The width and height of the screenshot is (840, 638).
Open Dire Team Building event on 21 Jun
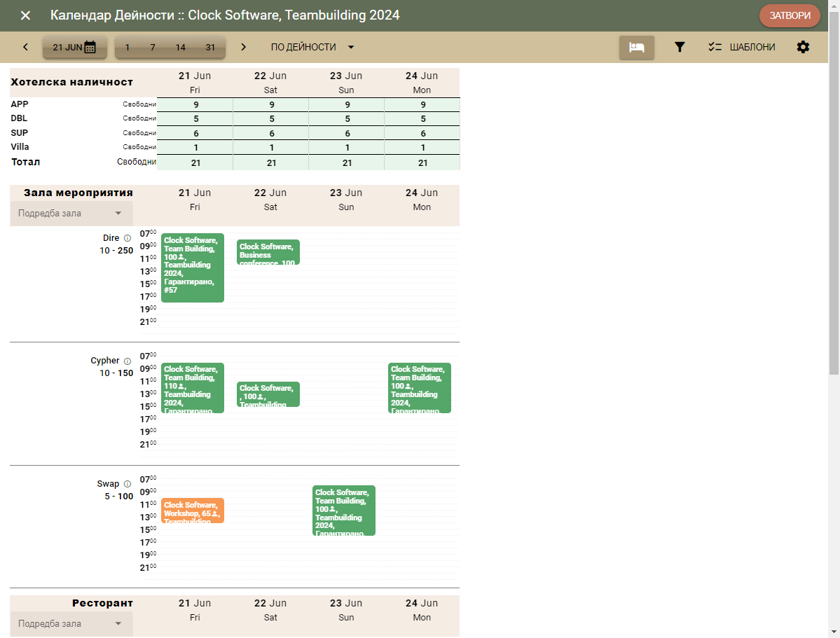click(193, 268)
